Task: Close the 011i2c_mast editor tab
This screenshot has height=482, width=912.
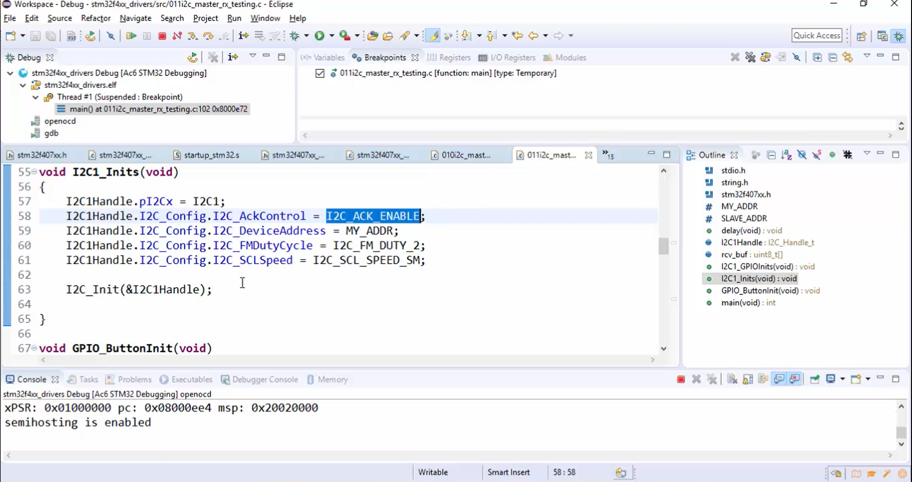Action: (588, 155)
